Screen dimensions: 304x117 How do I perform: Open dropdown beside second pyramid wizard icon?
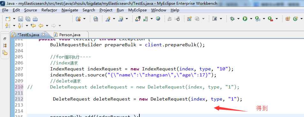click(127, 19)
